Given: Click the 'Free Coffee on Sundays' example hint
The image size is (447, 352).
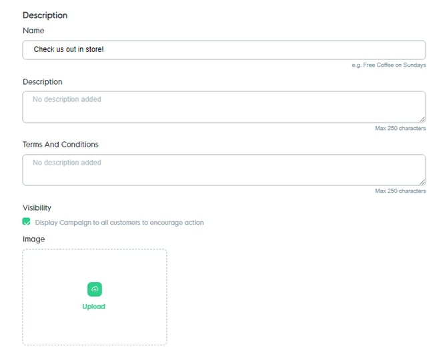Looking at the screenshot, I should 388,65.
